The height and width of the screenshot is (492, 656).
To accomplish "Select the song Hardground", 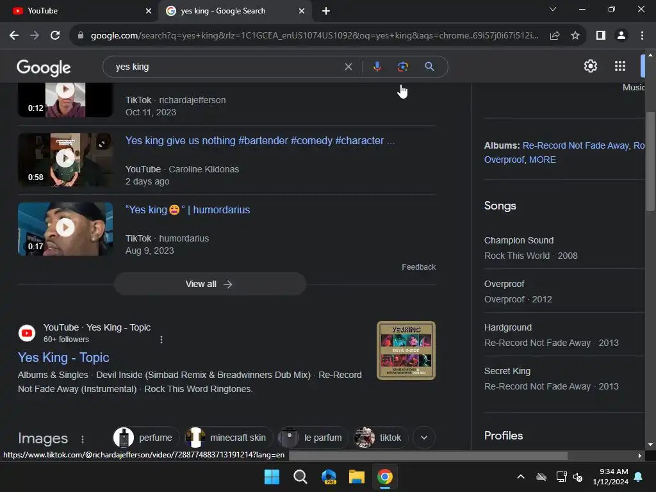I will click(508, 327).
